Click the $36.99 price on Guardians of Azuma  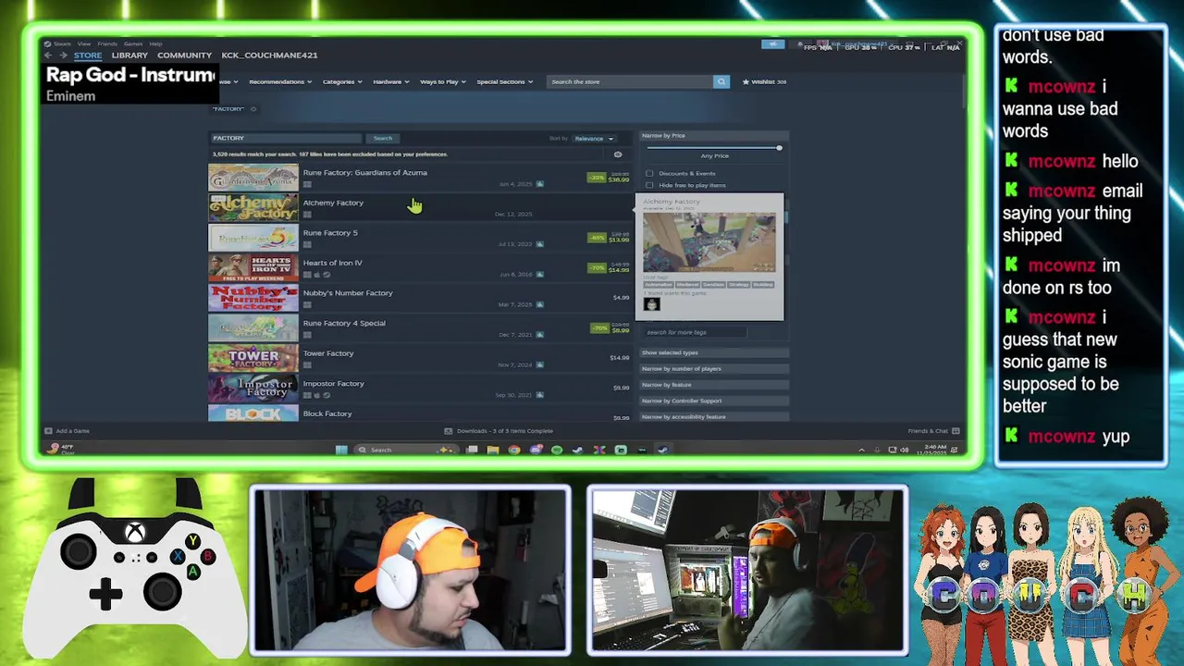pos(619,180)
